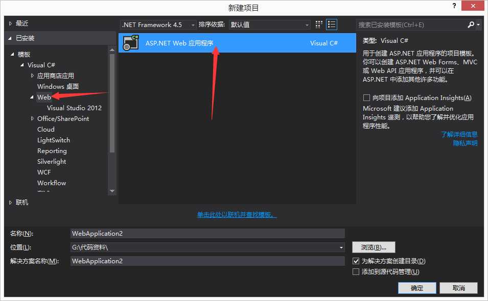This screenshot has height=301, width=488.
Task: Select the ASP.NET Web 应用程序 template
Action: [237, 43]
